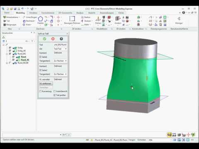Click the red crosshair icon in bottom toolbar

pos(188,135)
